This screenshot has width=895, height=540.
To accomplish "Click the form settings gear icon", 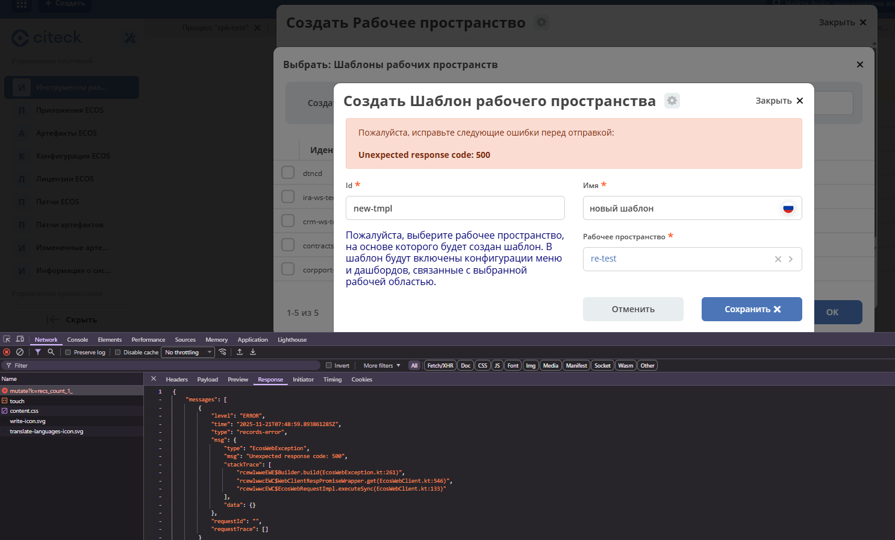I will coord(672,101).
